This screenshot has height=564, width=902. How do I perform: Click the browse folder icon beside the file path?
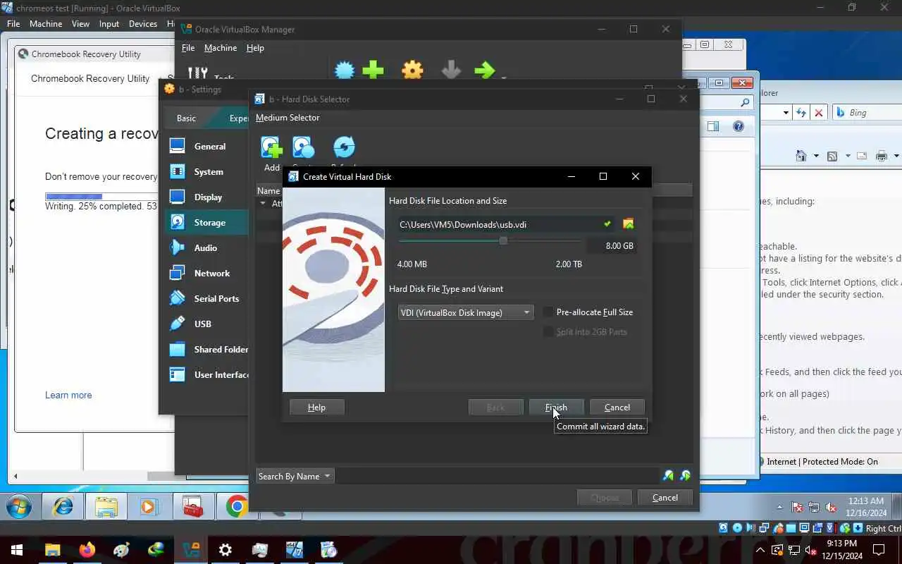628,224
